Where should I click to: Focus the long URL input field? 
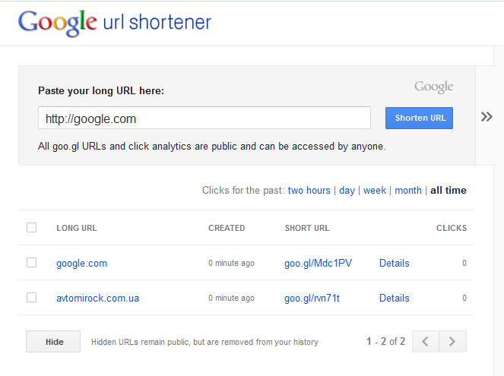(x=204, y=118)
